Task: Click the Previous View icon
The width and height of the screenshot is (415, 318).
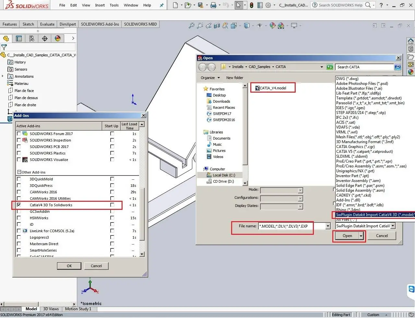Action: (x=208, y=26)
